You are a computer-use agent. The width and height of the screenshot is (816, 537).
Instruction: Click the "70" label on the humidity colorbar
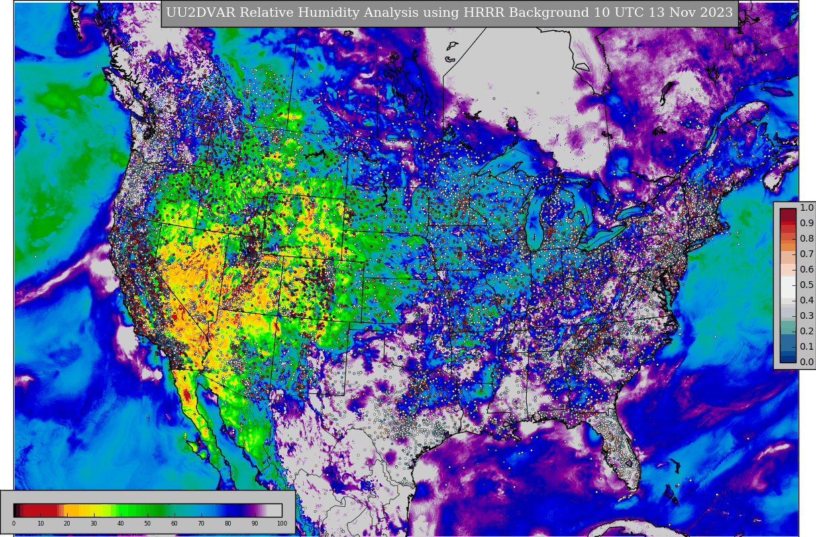pyautogui.click(x=201, y=524)
